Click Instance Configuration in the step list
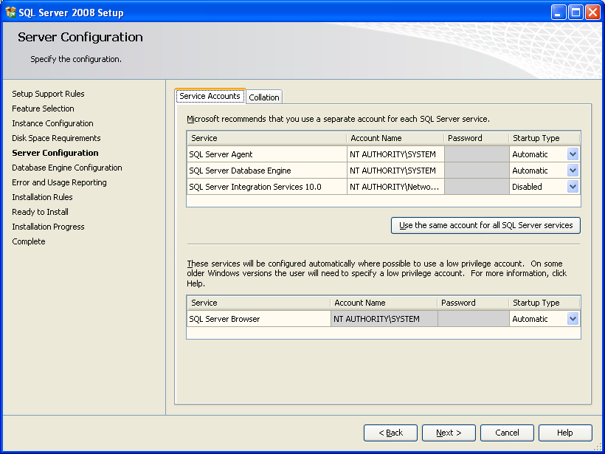 point(52,123)
